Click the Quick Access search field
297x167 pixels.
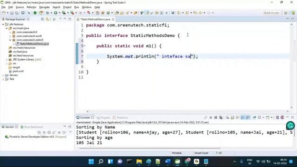click(x=271, y=13)
